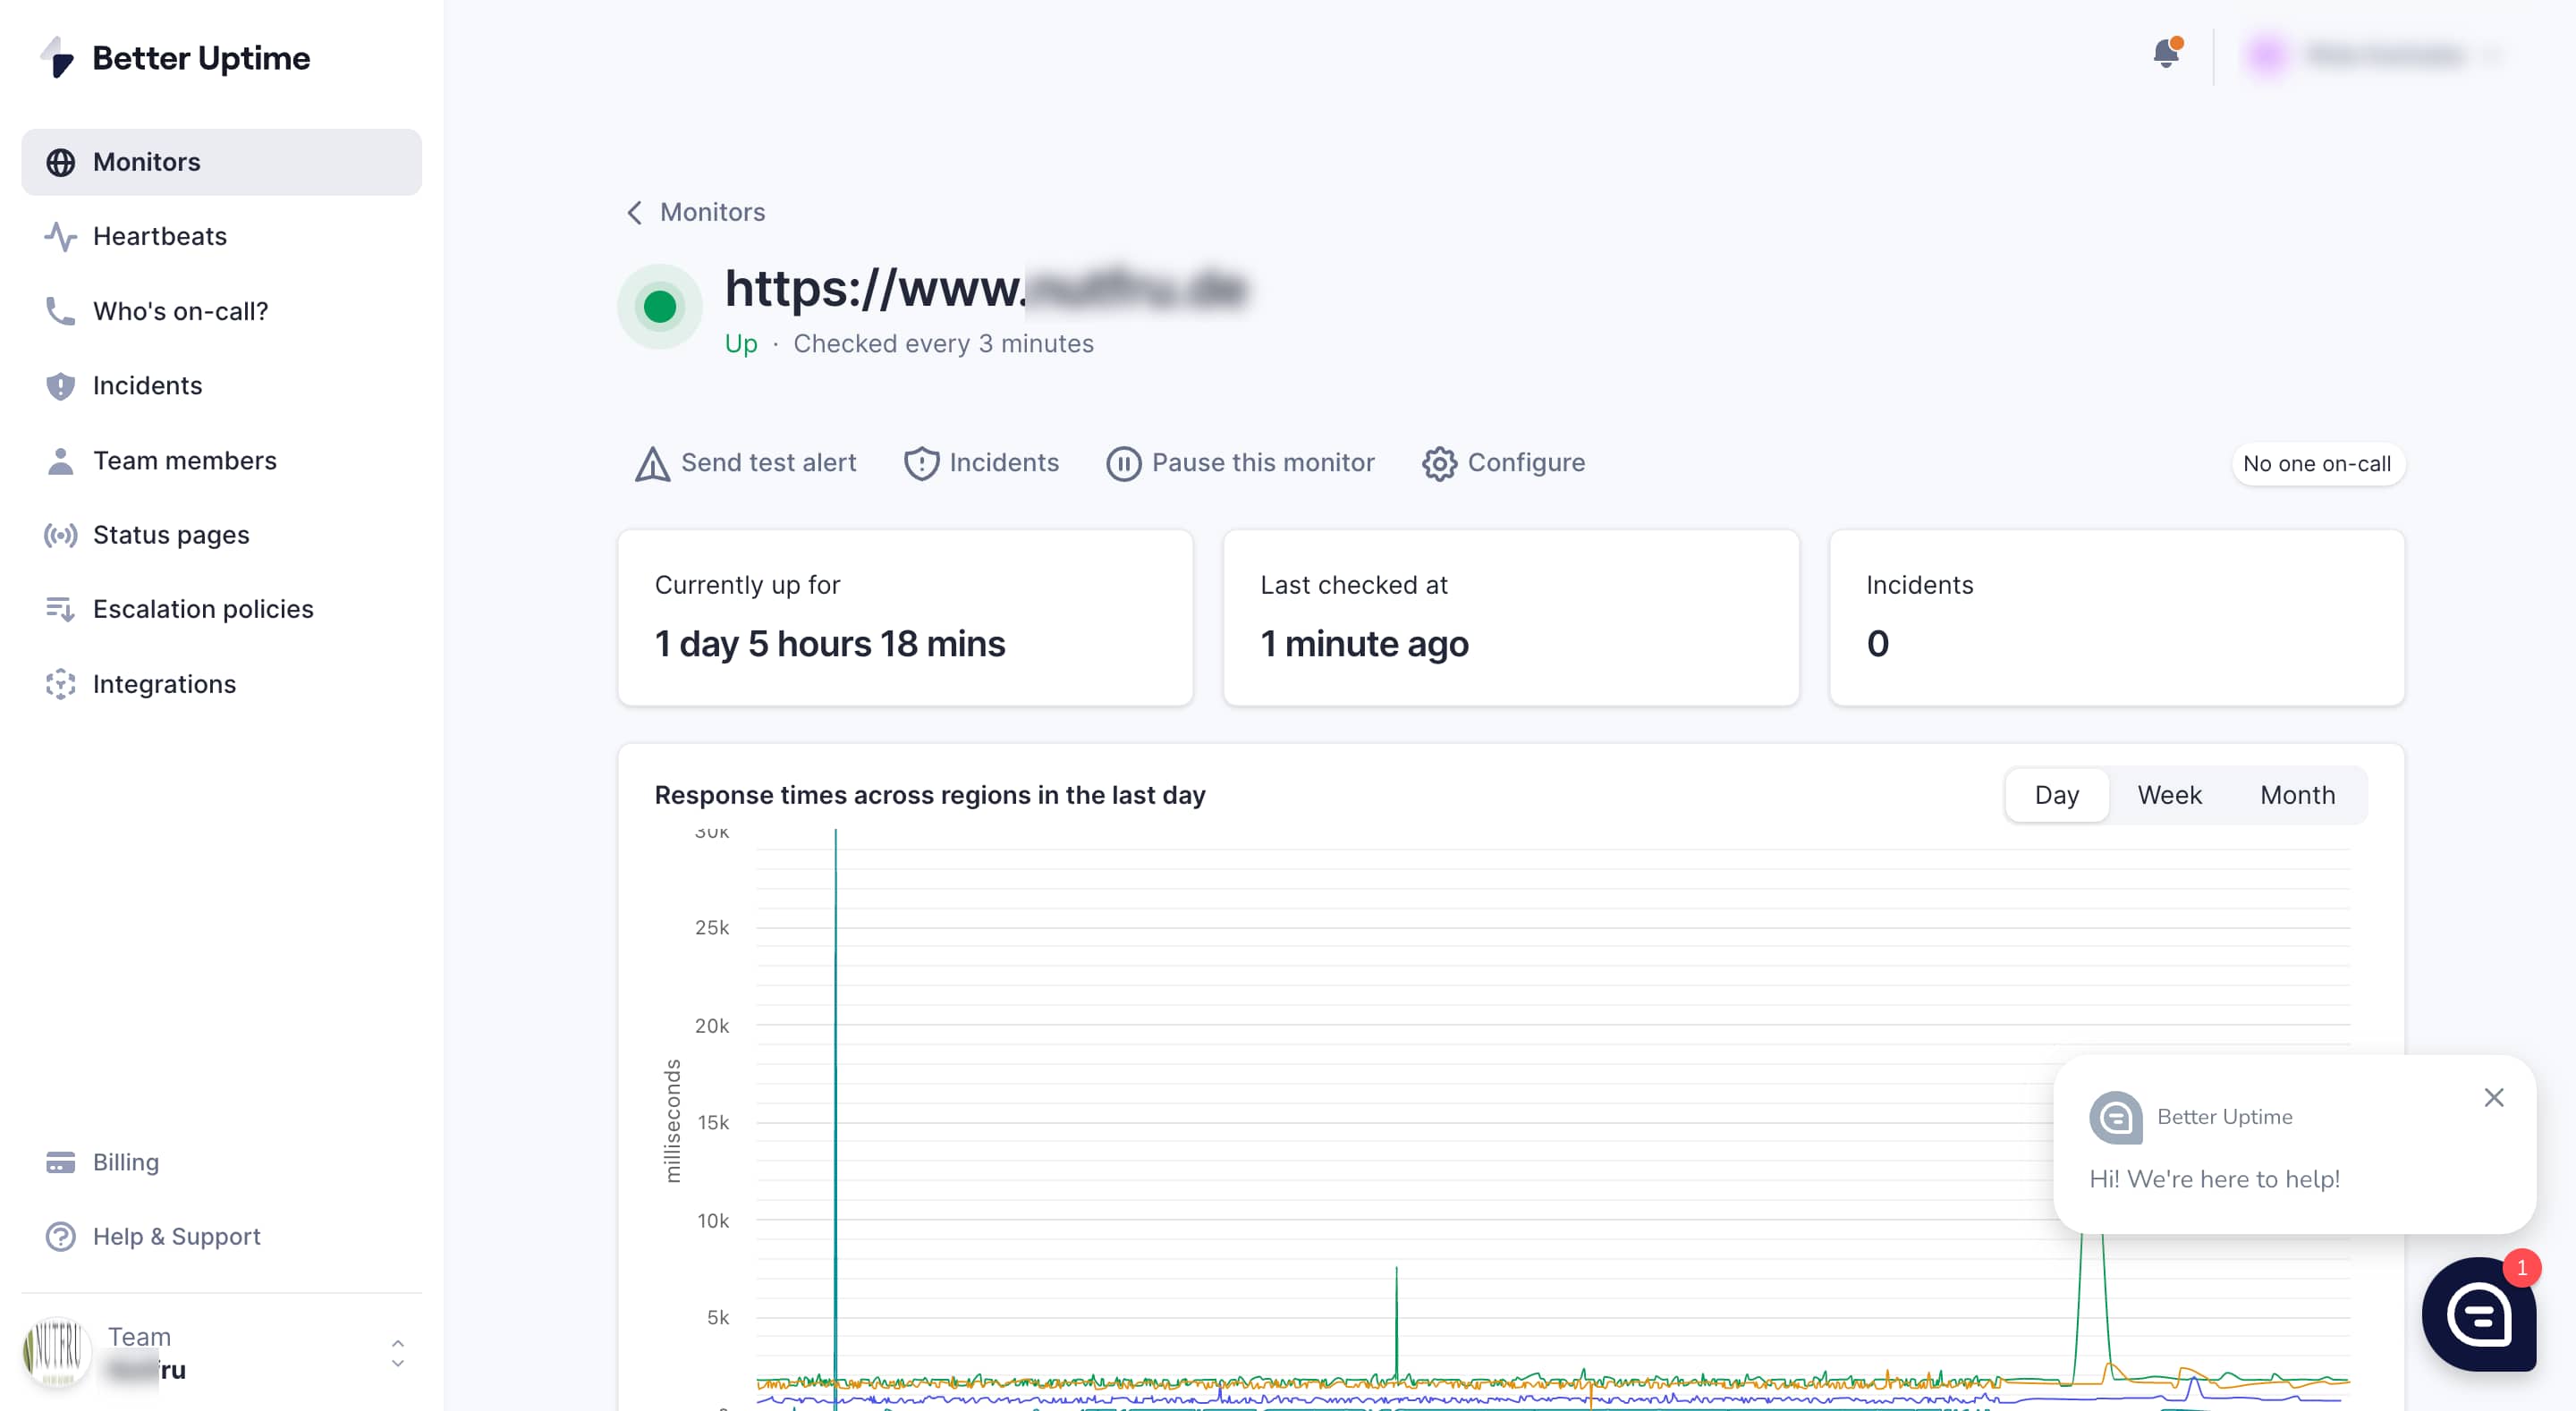The height and width of the screenshot is (1411, 2576).
Task: Click the Last checked at card
Action: tap(1511, 617)
